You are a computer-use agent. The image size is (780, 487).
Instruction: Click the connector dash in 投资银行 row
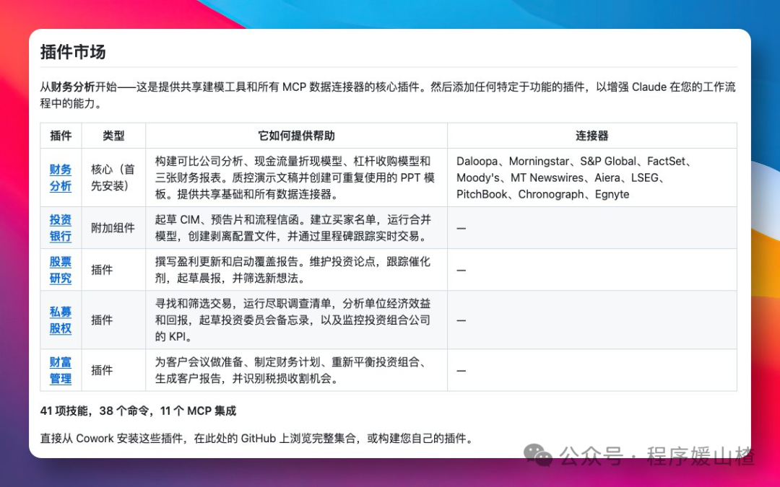point(461,228)
